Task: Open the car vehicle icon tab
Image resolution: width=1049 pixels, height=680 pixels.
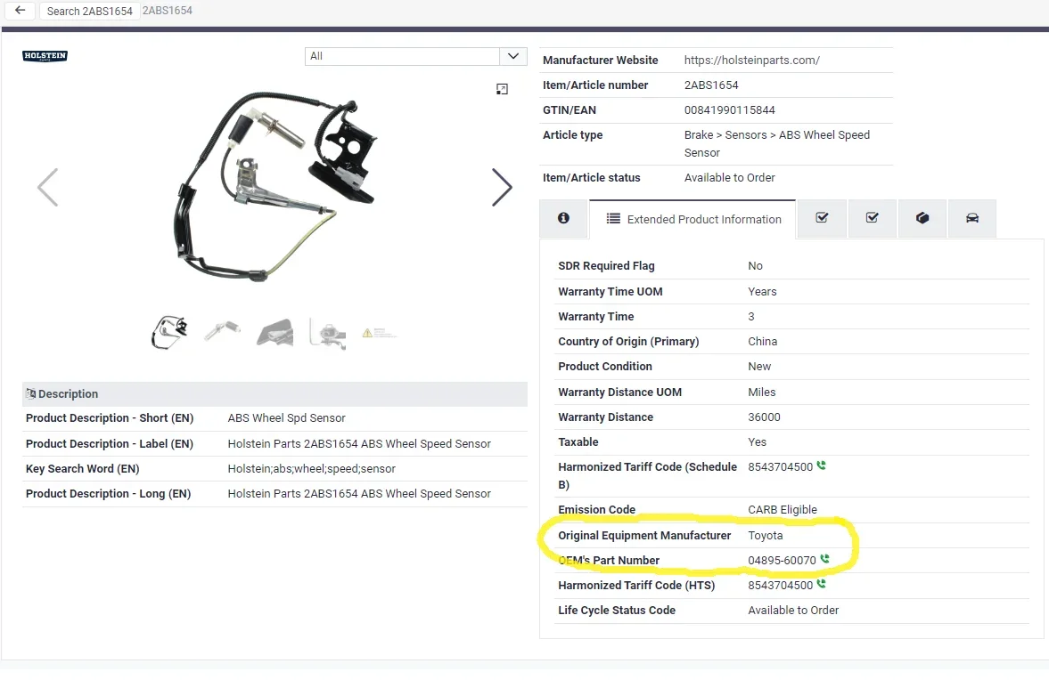Action: click(972, 218)
